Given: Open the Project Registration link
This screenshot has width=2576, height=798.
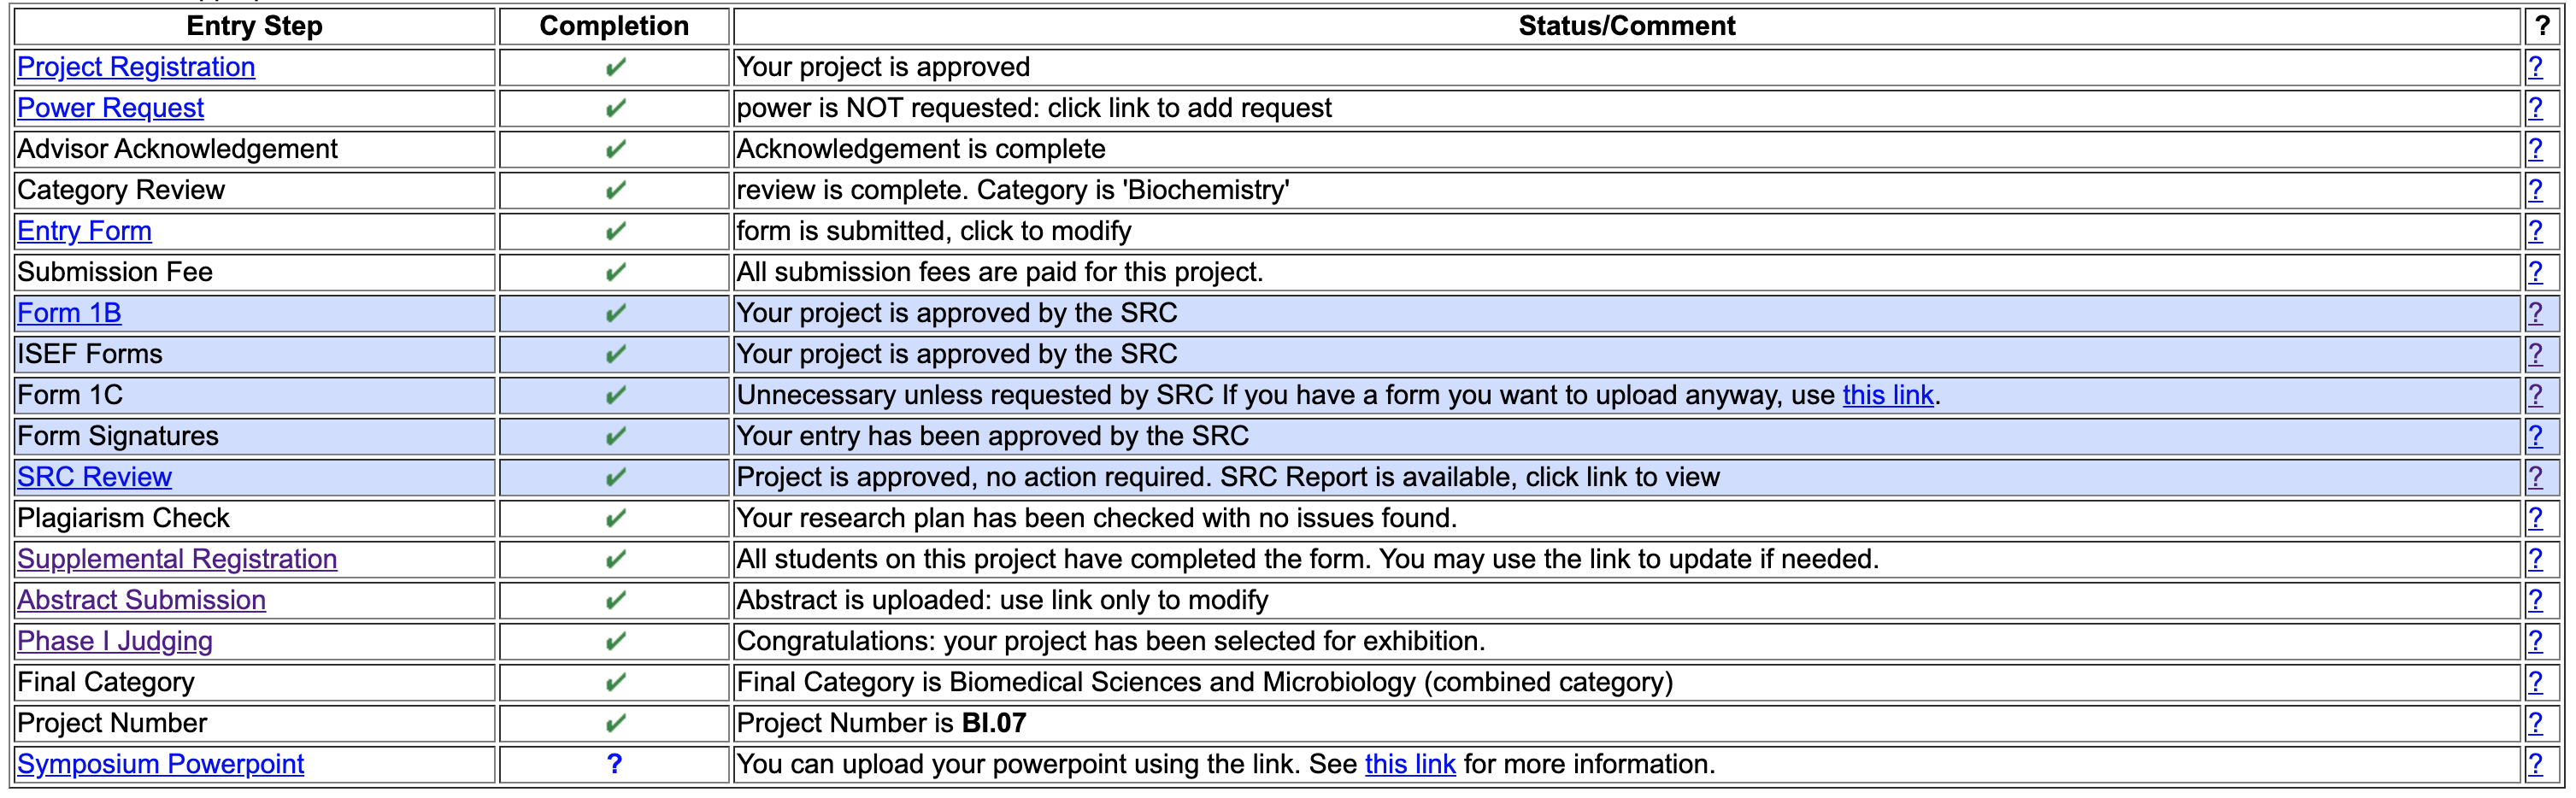Looking at the screenshot, I should pyautogui.click(x=136, y=67).
